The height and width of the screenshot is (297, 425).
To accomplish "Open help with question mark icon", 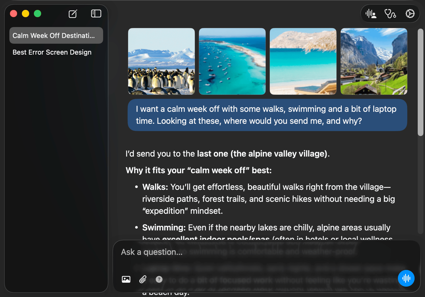I will (159, 279).
